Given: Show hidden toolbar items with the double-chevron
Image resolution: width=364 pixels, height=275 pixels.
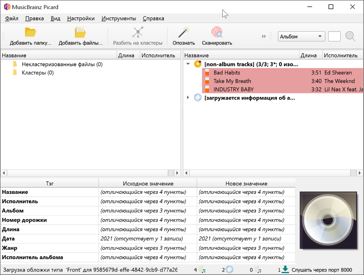Looking at the screenshot, I should [264, 36].
